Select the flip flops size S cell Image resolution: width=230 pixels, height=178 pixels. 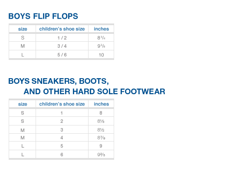23,38
